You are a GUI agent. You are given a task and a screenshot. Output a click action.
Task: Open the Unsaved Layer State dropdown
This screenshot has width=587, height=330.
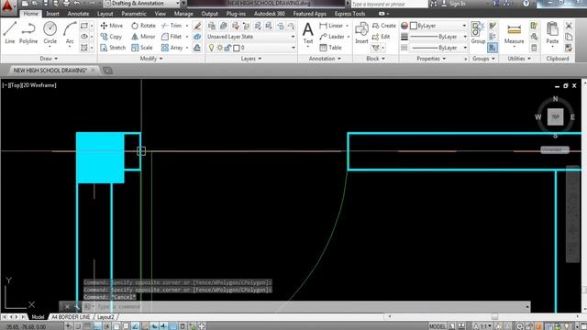coord(250,37)
